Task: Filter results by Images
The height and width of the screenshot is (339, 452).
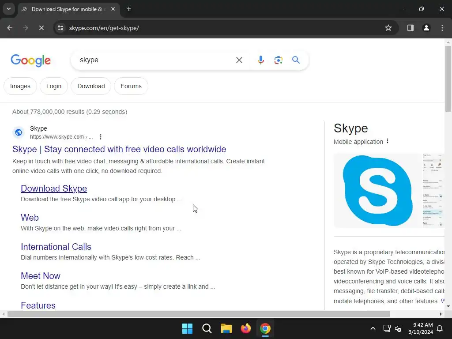Action: pos(20,86)
